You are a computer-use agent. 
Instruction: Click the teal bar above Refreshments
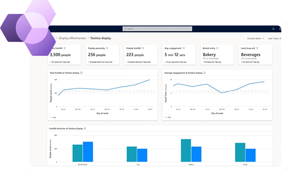(x=78, y=153)
